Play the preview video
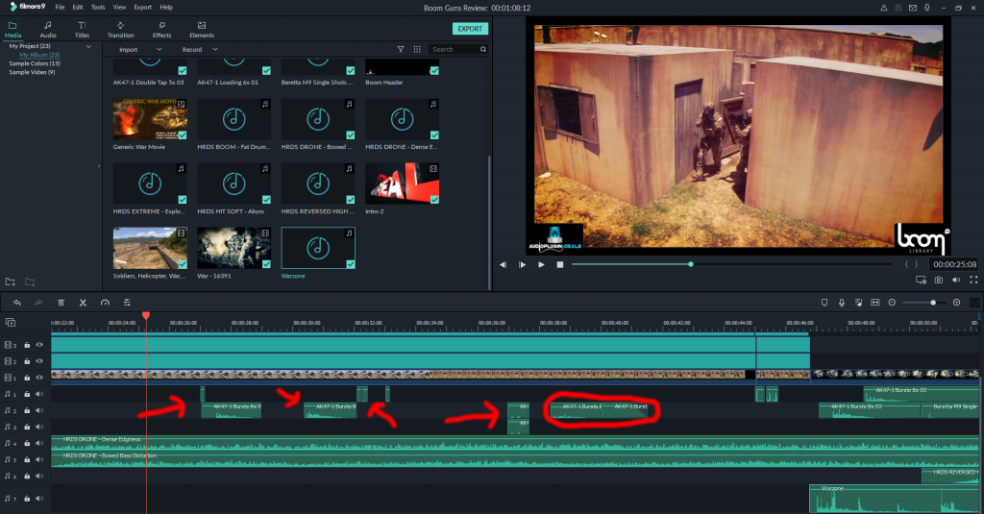This screenshot has height=514, width=984. 541,265
